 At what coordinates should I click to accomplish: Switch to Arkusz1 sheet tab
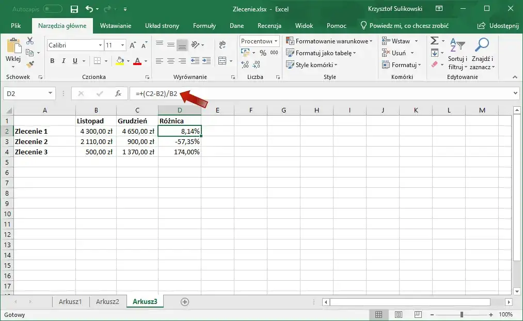(70, 302)
